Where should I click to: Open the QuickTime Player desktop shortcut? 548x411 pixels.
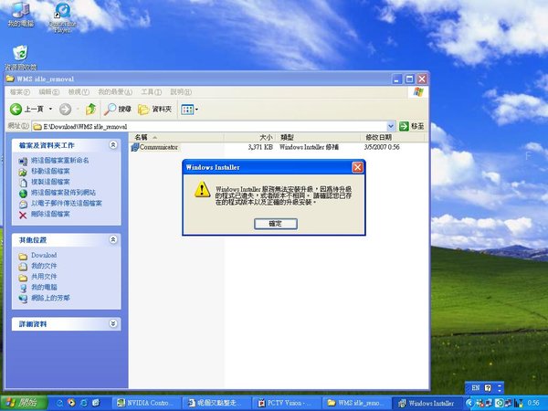[x=63, y=16]
